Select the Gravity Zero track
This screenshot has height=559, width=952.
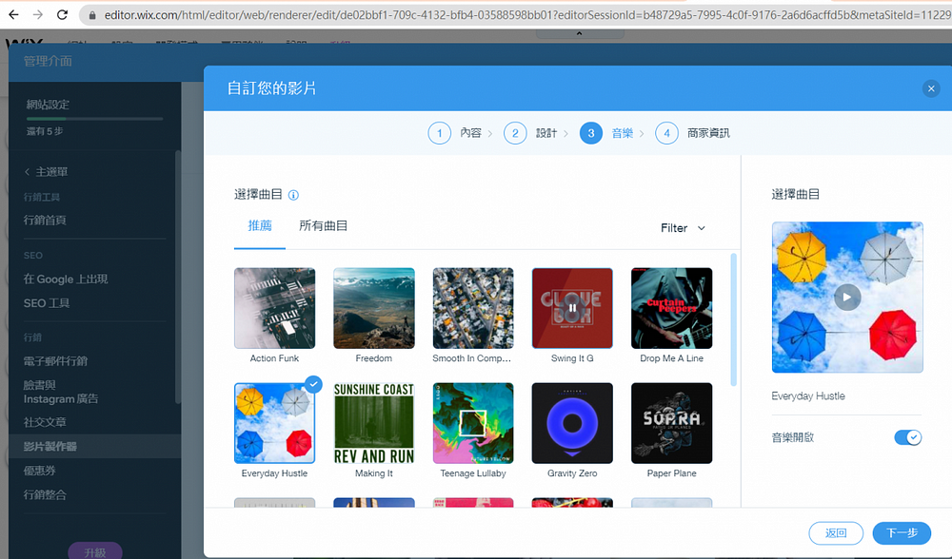click(x=572, y=423)
